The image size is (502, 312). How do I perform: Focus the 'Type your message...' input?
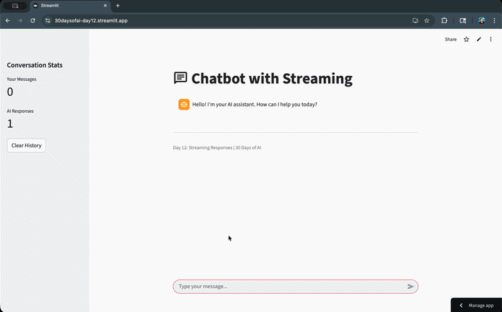click(x=289, y=286)
